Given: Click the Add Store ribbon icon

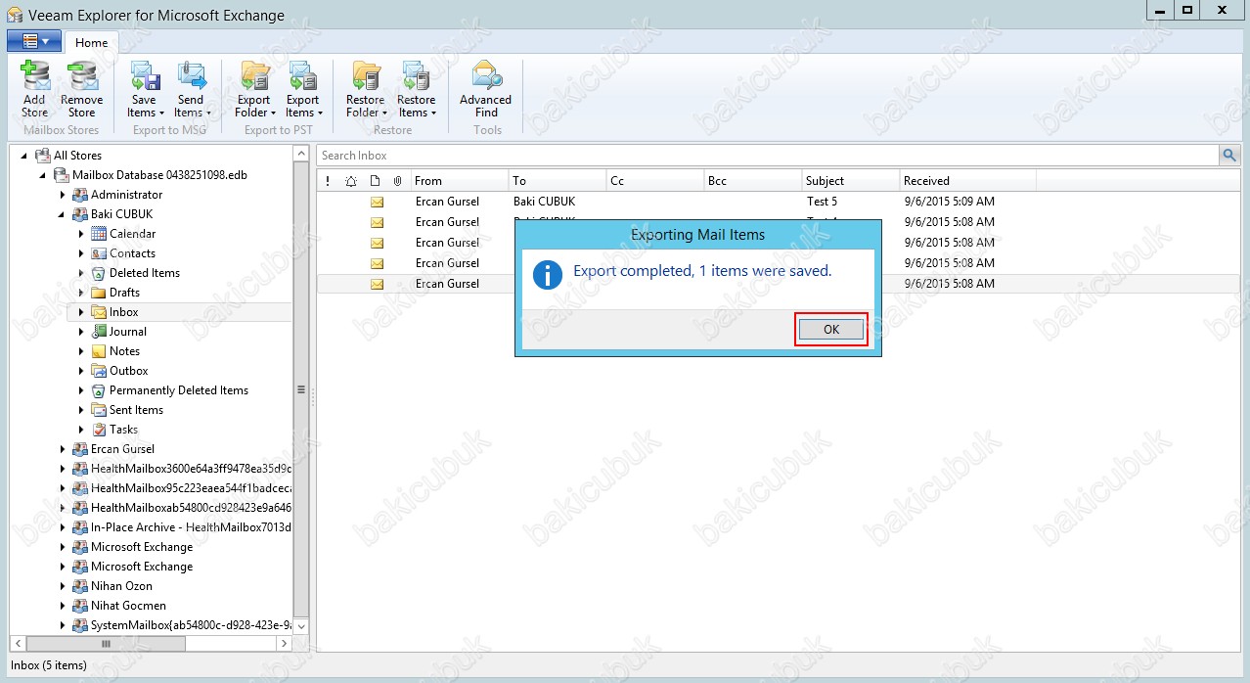Looking at the screenshot, I should pyautogui.click(x=34, y=88).
